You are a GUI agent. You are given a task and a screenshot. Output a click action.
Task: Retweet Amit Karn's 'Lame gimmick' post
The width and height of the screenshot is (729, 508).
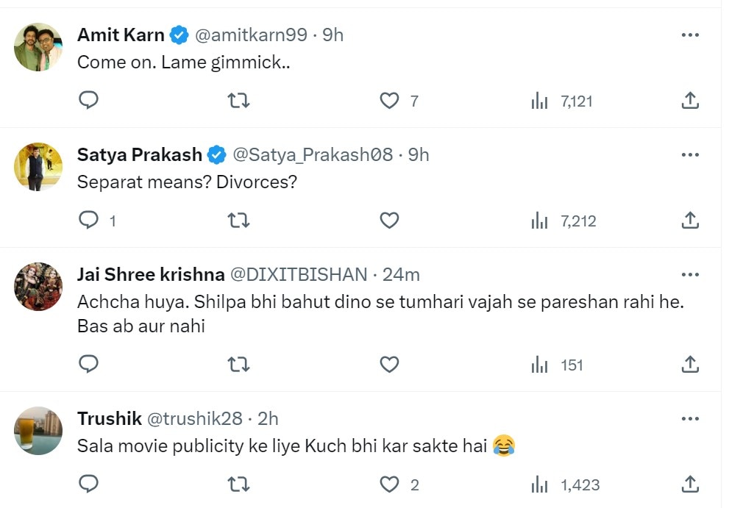pyautogui.click(x=238, y=101)
